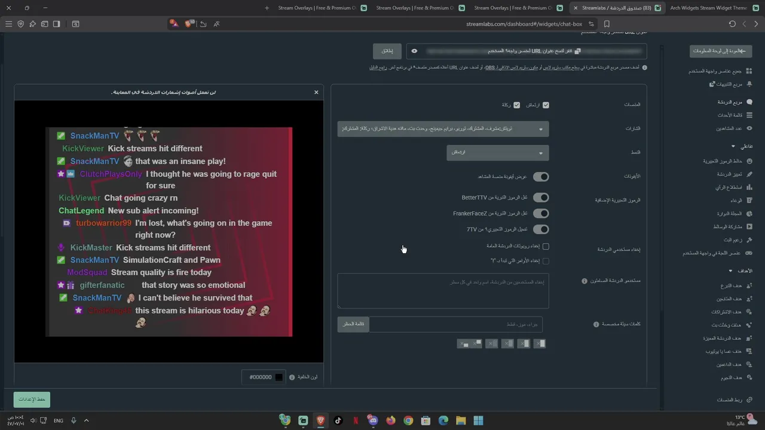Expand the Windows system tray chevron
The height and width of the screenshot is (430, 765).
click(x=86, y=420)
